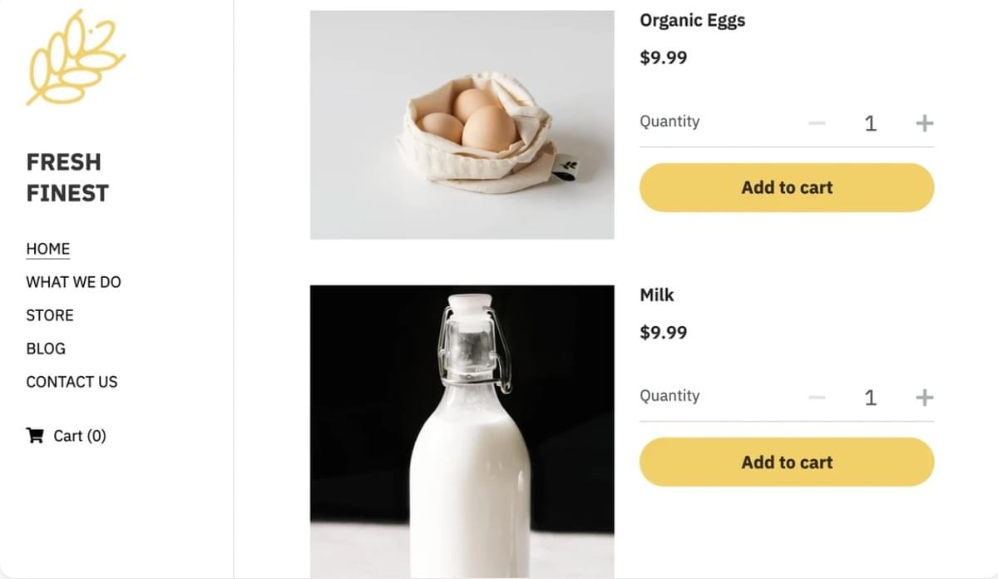Increase Organic Eggs quantity with plus
Screen dimensions: 998x579
click(x=924, y=123)
